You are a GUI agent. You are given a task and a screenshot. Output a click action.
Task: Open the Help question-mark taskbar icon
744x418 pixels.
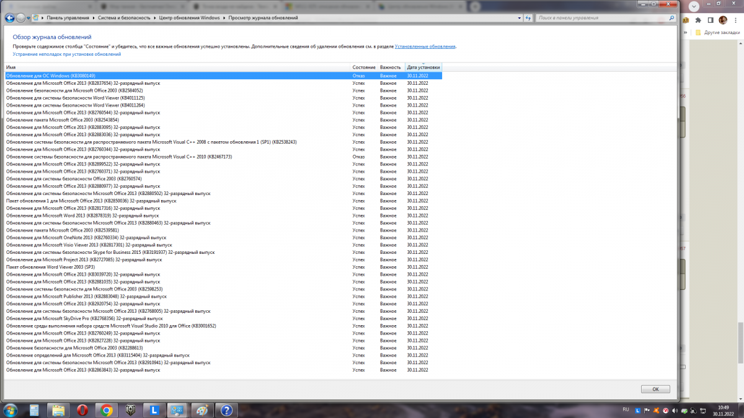pos(226,410)
